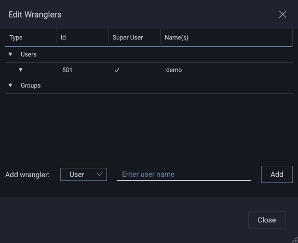The width and height of the screenshot is (298, 243).
Task: Collapse the user 501 row arrow
Action: pos(21,70)
